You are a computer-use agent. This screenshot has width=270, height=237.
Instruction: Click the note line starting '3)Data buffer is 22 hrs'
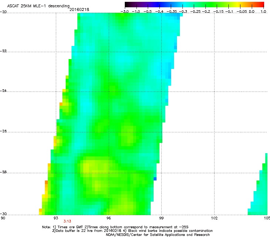point(132,231)
